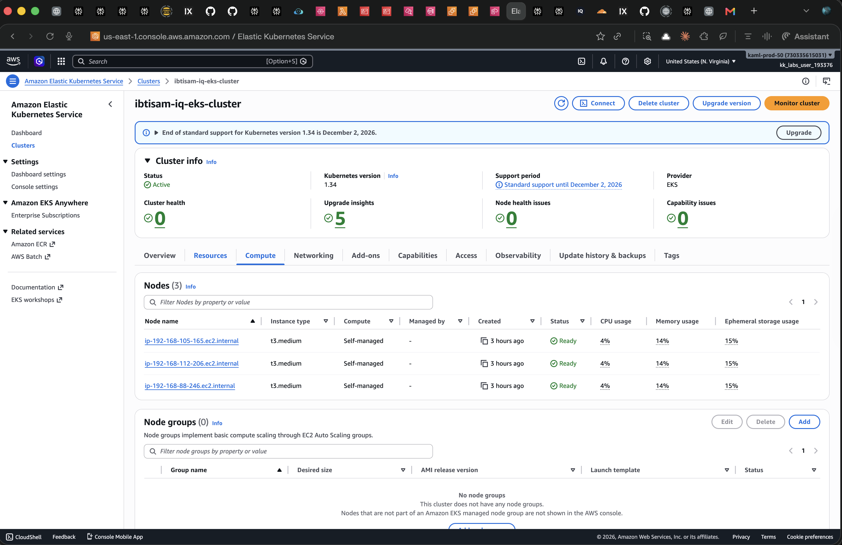Screen dimensions: 842x545
Task: Expand the end of standard support notice
Action: (156, 133)
